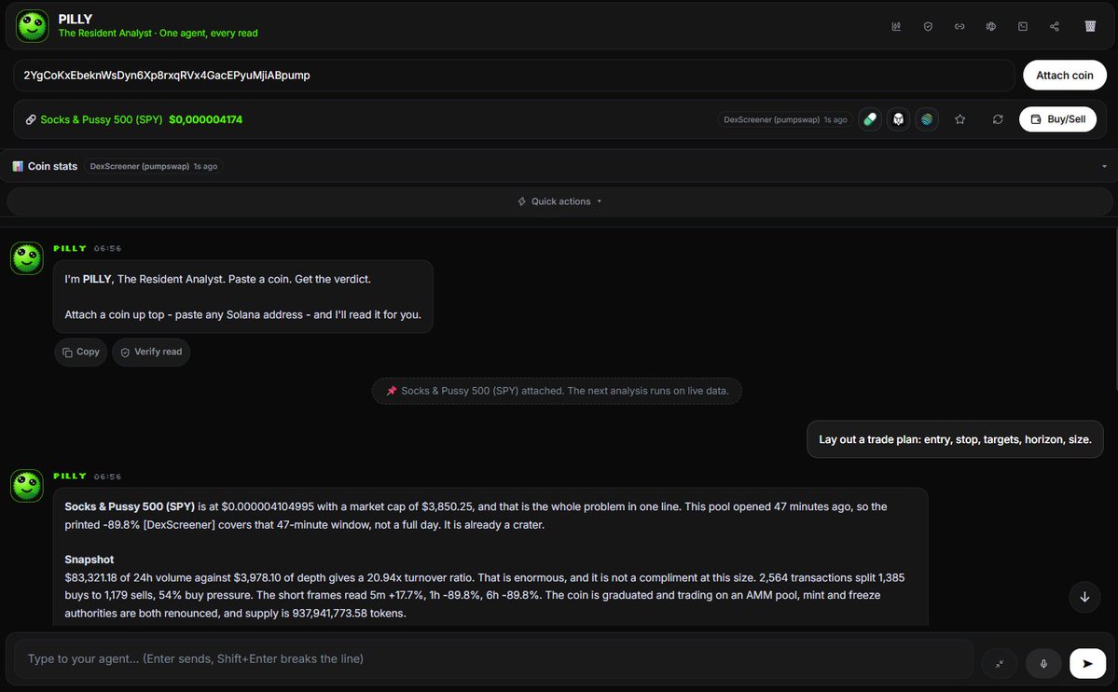Click the Socks & Pussy 500 (SPY) link
Image resolution: width=1118 pixels, height=692 pixels.
[102, 120]
